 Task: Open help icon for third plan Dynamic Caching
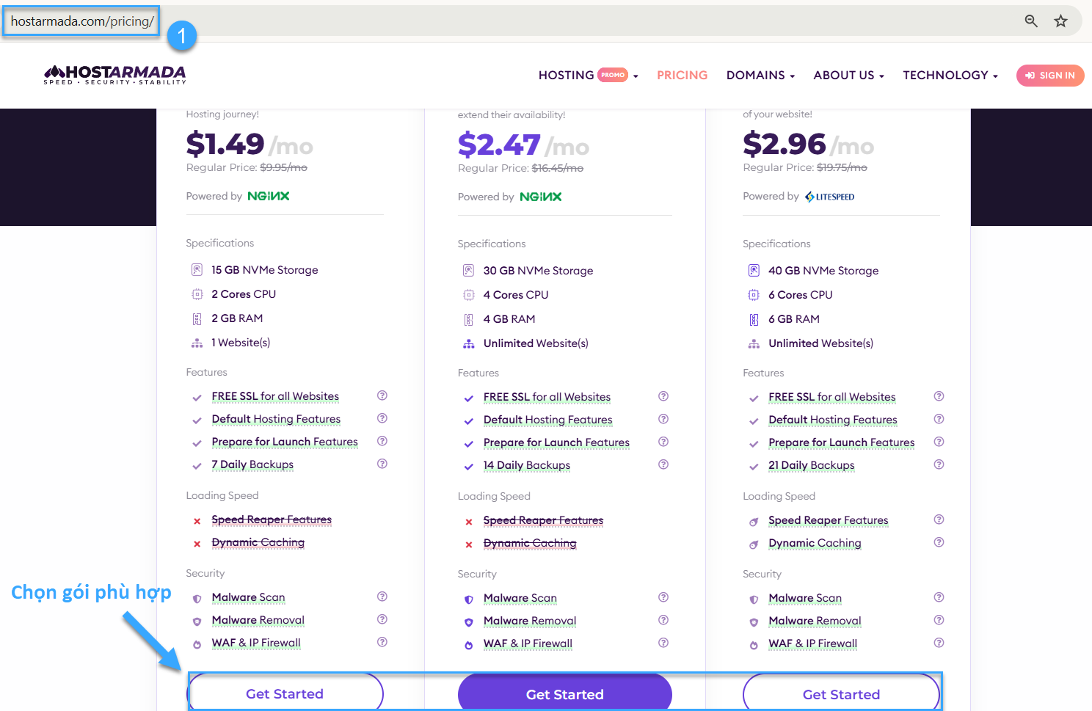pos(939,542)
